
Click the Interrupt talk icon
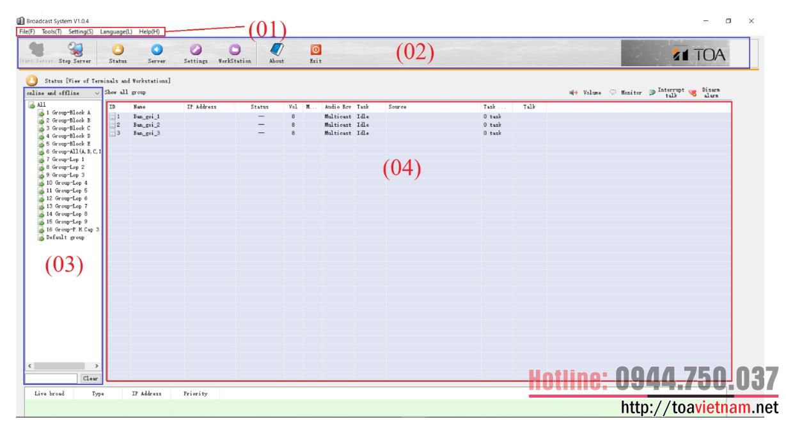tap(652, 93)
